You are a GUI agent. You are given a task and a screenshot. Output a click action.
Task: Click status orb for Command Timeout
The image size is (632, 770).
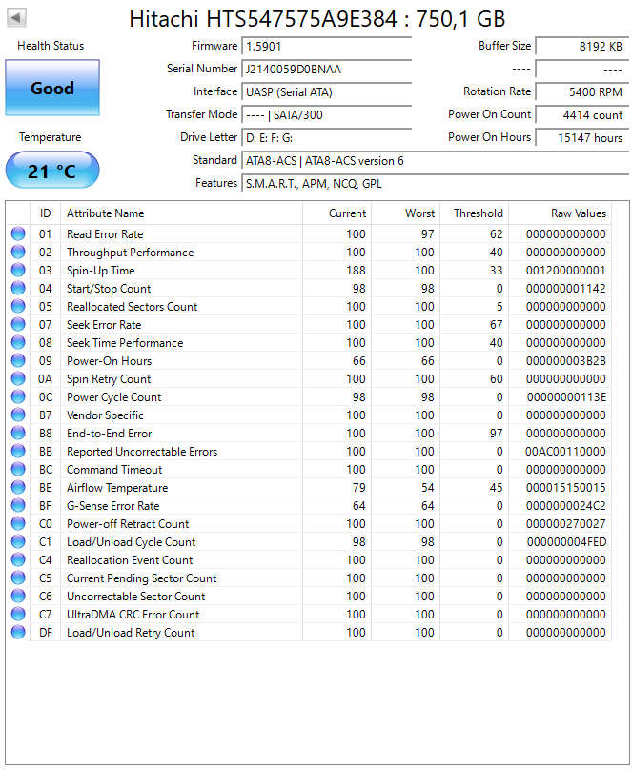(18, 470)
